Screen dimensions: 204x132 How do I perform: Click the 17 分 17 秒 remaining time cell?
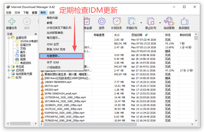tap(186, 70)
